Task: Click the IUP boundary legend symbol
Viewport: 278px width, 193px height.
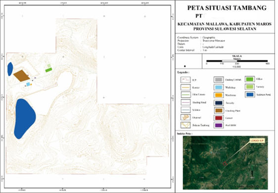Action: (185, 80)
